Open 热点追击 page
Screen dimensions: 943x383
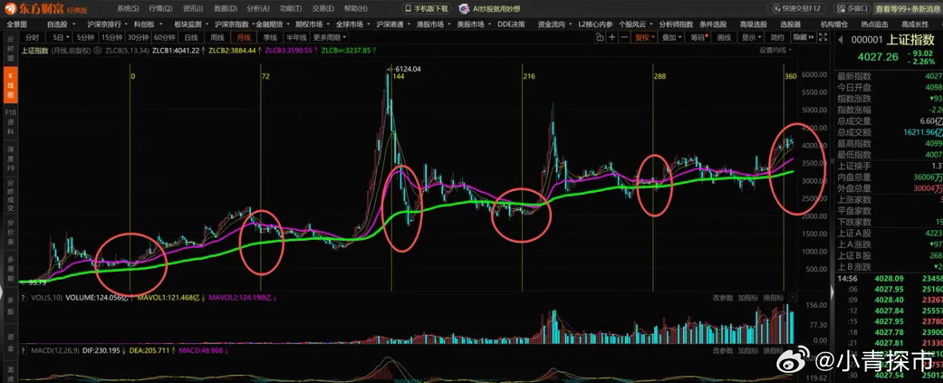coord(875,24)
